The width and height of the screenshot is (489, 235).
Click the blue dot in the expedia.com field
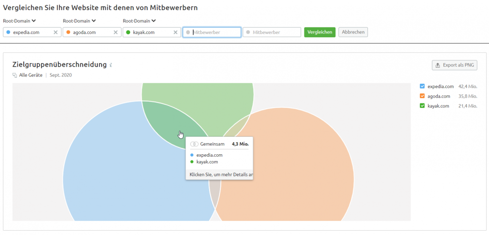8,32
